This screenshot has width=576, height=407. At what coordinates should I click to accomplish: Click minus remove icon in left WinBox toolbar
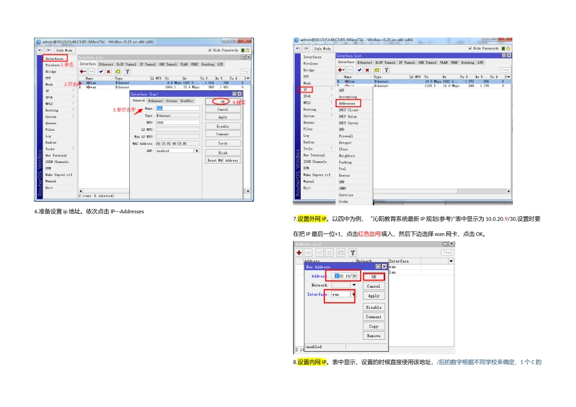click(92, 71)
